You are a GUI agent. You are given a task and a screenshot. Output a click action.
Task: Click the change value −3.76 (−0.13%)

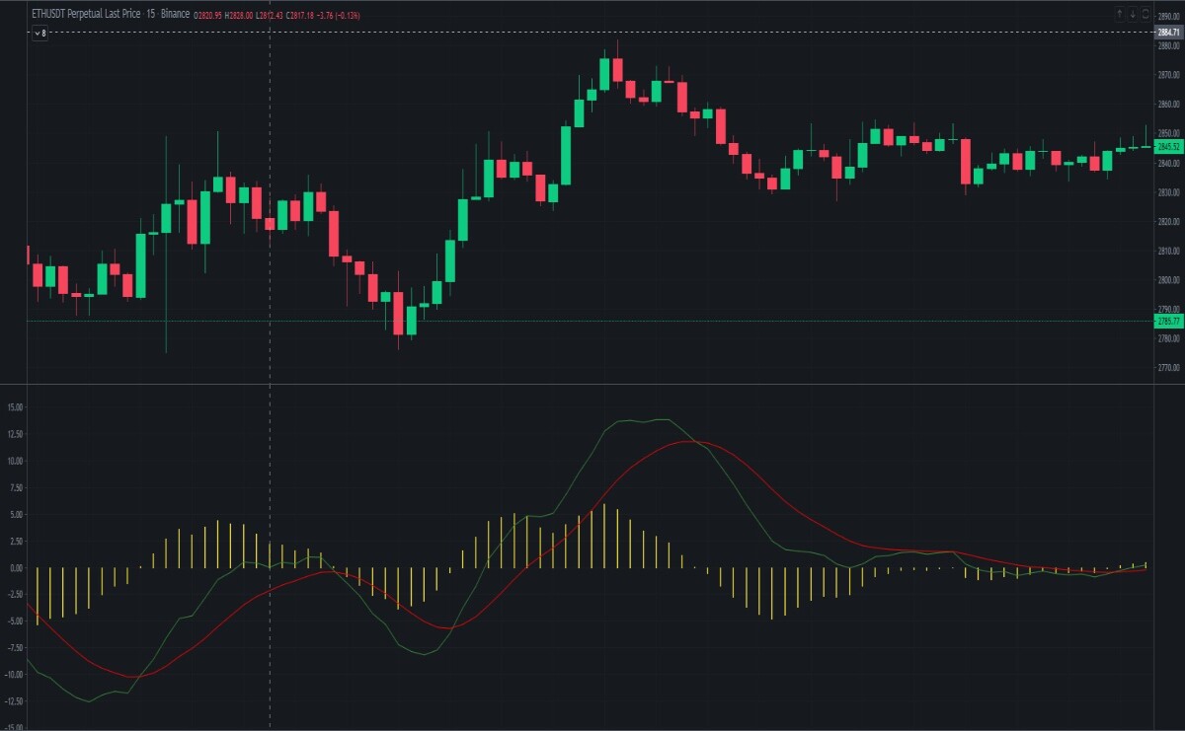point(339,16)
